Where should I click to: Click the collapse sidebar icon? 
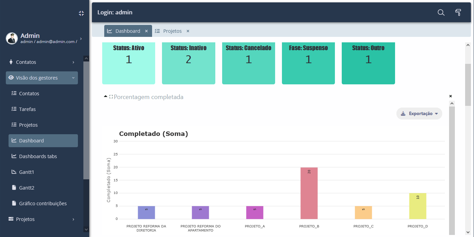coord(81,13)
